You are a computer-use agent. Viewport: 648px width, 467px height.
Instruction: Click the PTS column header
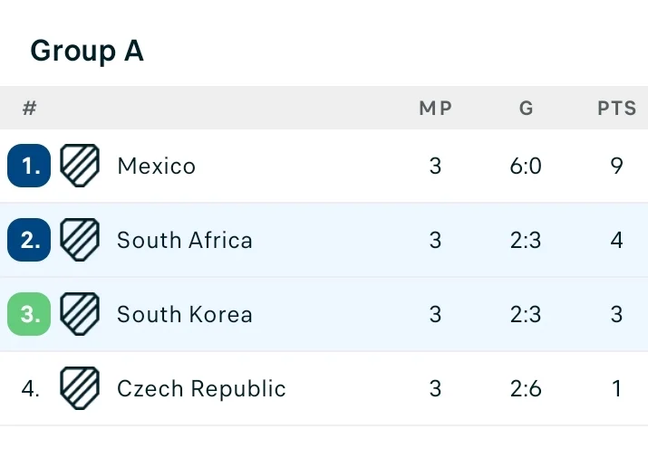coord(616,108)
